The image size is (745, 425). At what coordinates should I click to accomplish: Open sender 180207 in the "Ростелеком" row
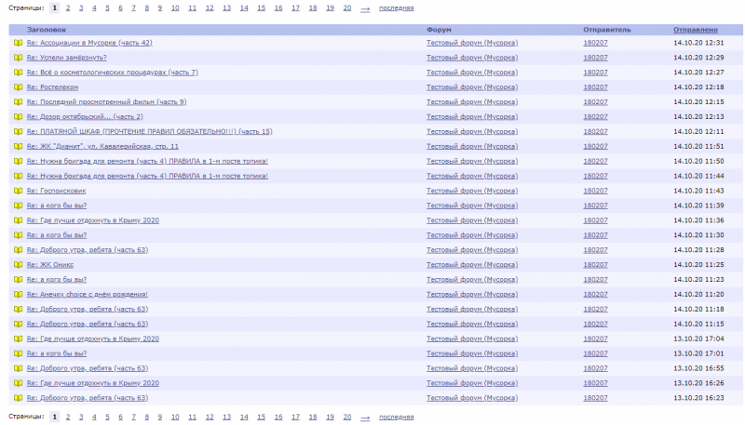click(595, 87)
